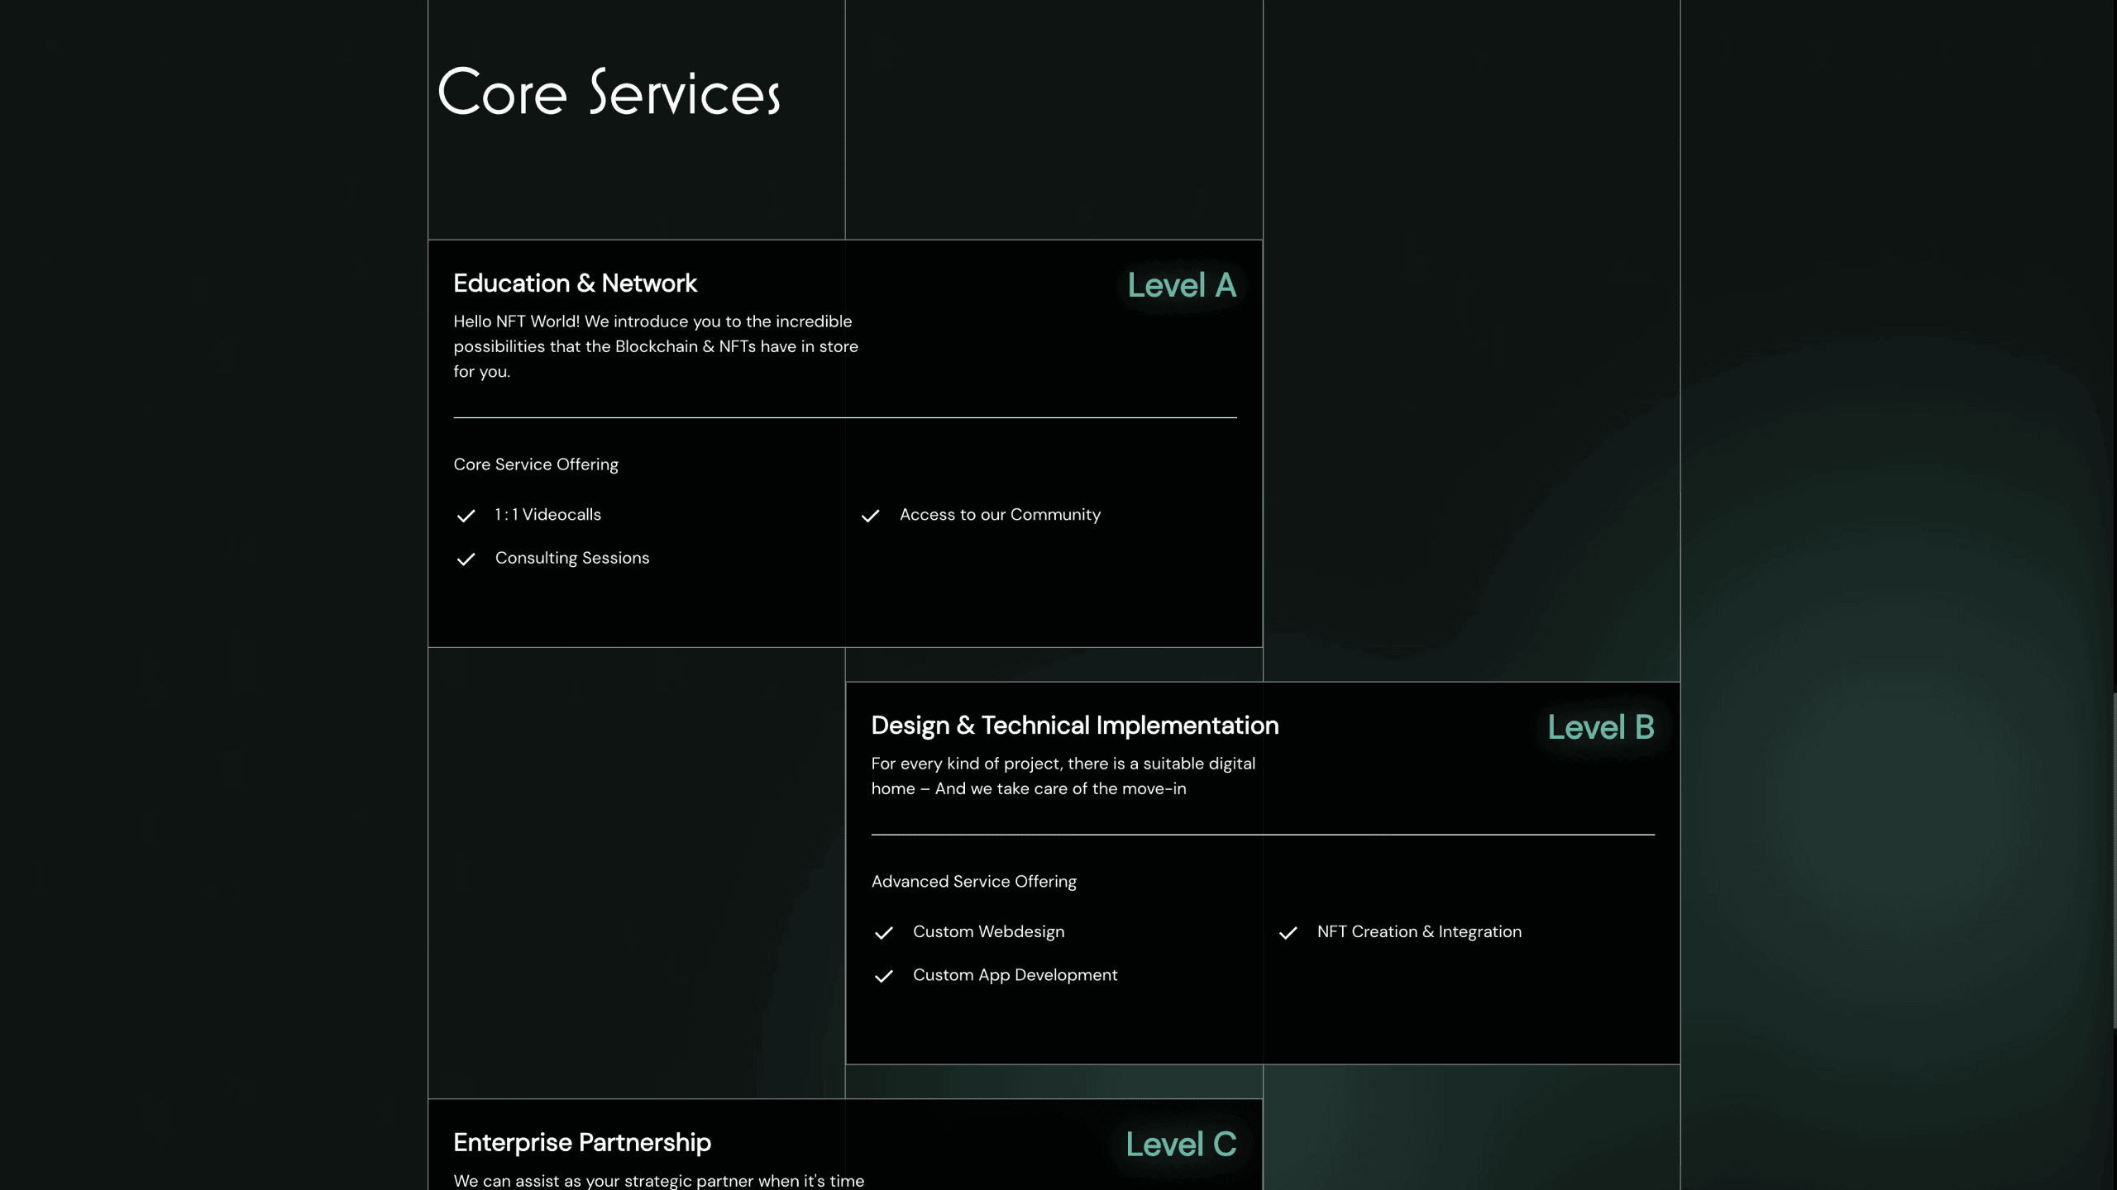Click the Level C badge
Screen dimensions: 2117x1190
point(1181,1145)
